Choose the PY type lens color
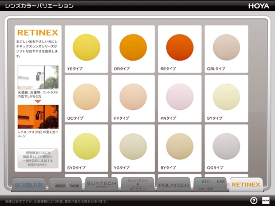This screenshot has height=206, width=275. pyautogui.click(x=133, y=98)
